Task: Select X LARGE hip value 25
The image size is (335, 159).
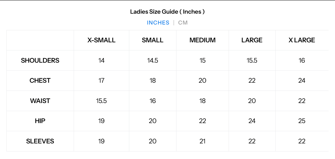Action: pyautogui.click(x=301, y=121)
